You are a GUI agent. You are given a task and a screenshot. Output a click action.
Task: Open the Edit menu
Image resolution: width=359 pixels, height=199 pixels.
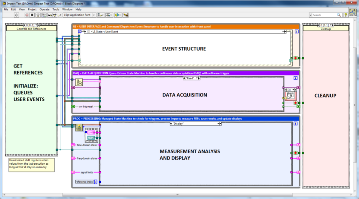[13, 10]
